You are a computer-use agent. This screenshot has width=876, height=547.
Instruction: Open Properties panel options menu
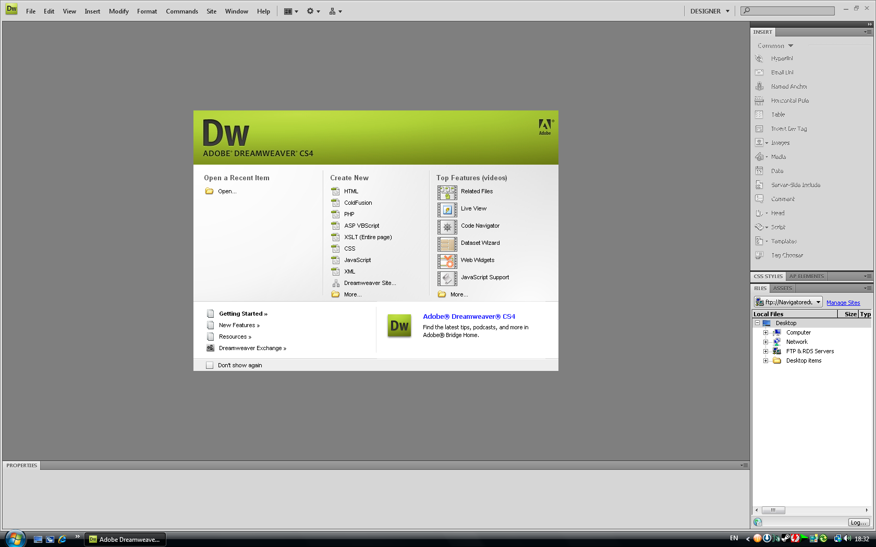[x=744, y=465]
